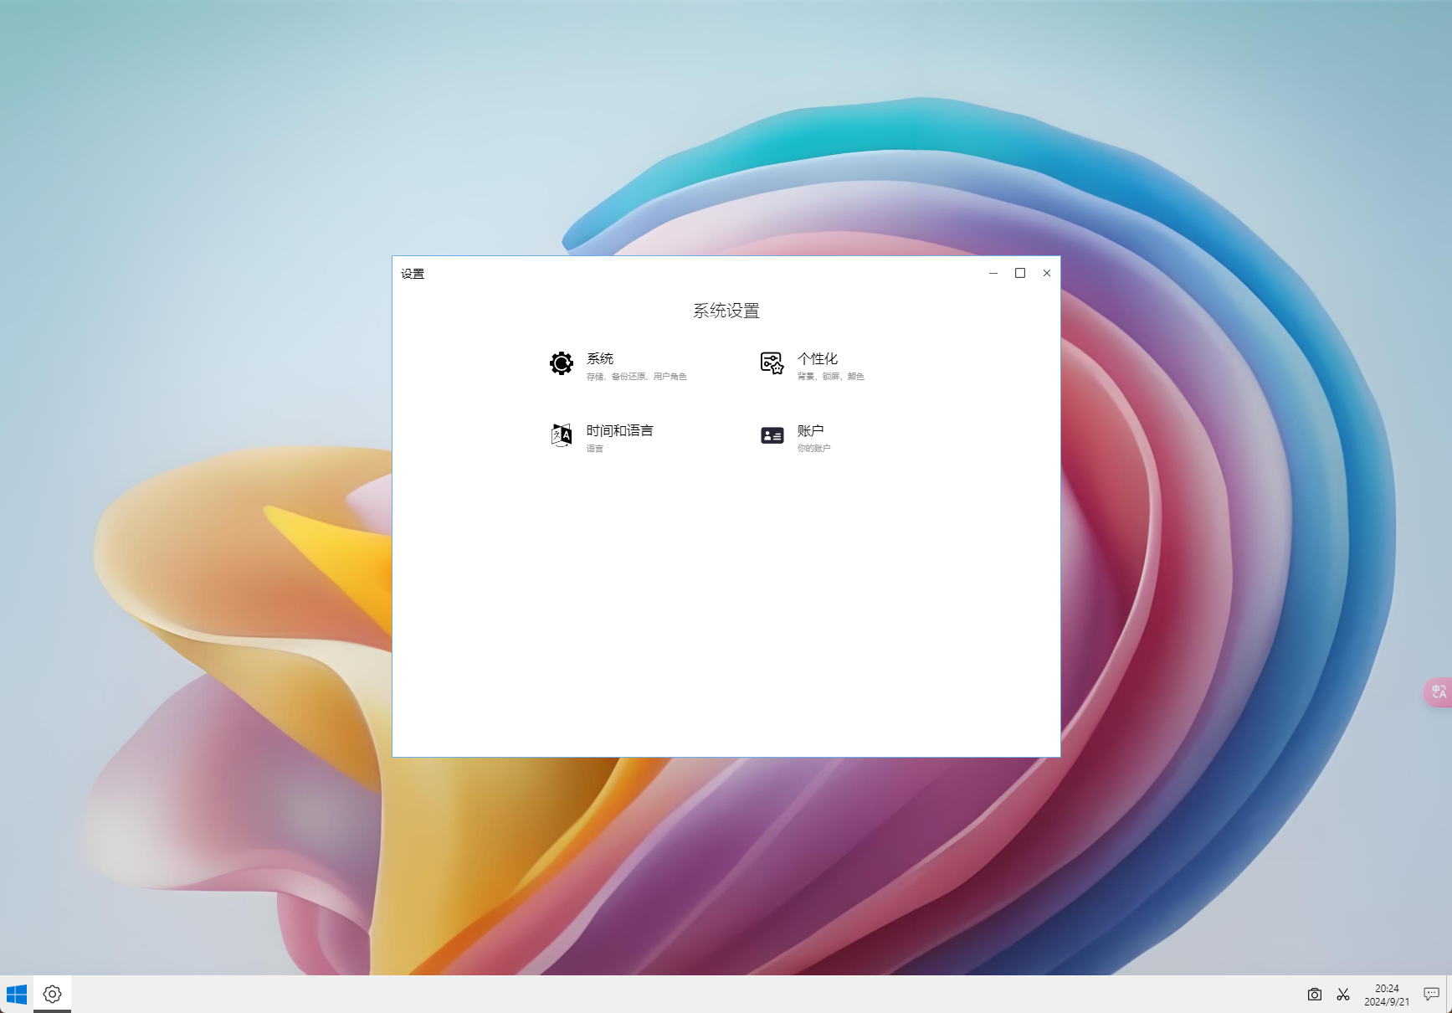Image resolution: width=1452 pixels, height=1013 pixels.
Task: Click the 设置 window title text
Action: (x=413, y=274)
